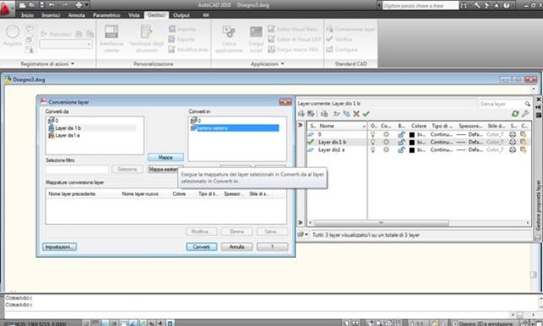Open Inserisci ribbon tab
This screenshot has width=543, height=326.
[x=51, y=15]
